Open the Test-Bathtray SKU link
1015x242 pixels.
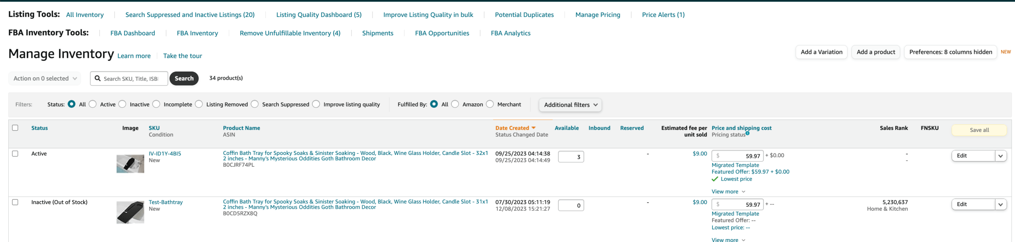pos(166,202)
